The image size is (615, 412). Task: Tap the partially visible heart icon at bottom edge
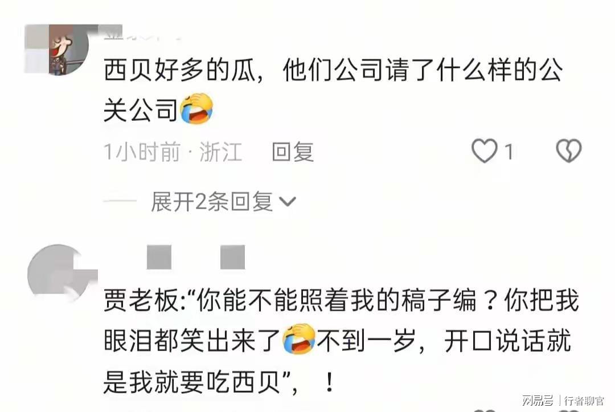[485, 410]
